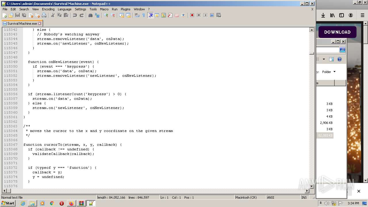Toggle the Monitoring eye icon

(183, 15)
